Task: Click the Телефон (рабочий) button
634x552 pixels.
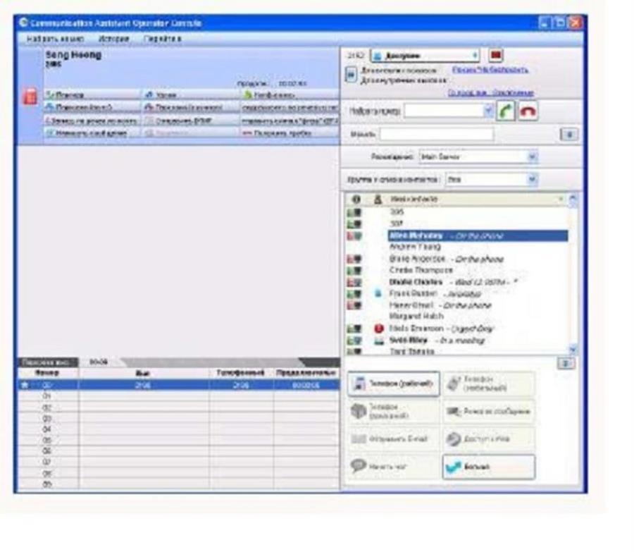Action: click(x=393, y=384)
